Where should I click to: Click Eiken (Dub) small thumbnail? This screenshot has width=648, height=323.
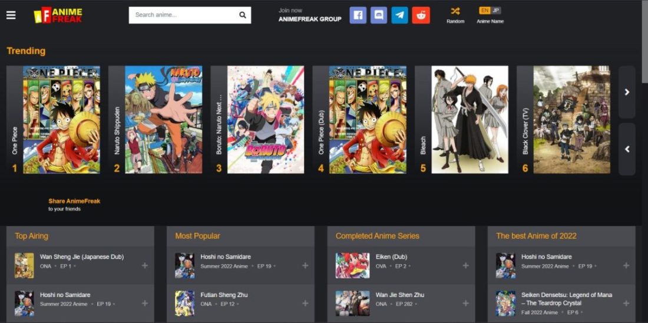pos(352,265)
